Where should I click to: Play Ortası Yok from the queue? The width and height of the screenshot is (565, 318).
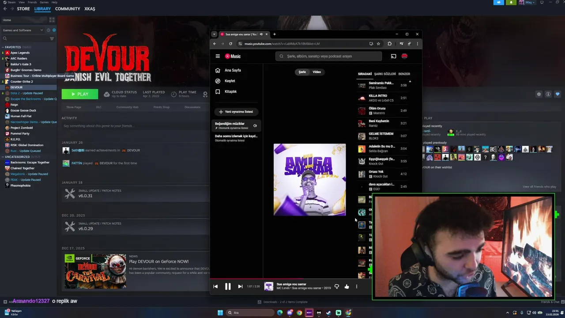click(x=383, y=174)
